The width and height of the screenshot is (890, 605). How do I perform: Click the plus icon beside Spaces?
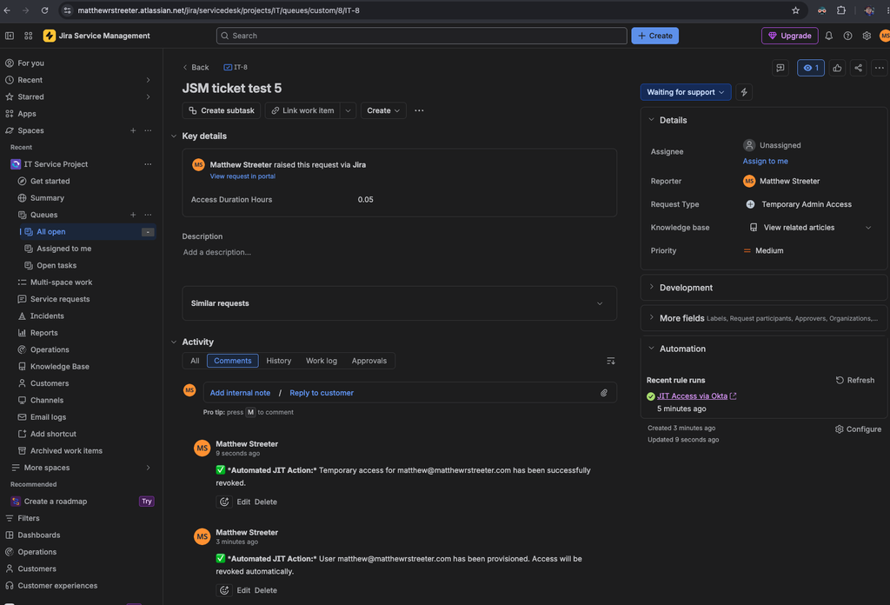tap(133, 130)
